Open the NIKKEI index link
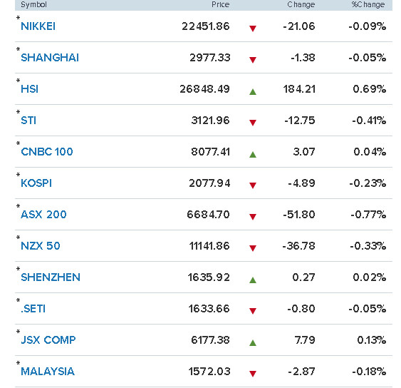The height and width of the screenshot is (388, 401). (38, 26)
